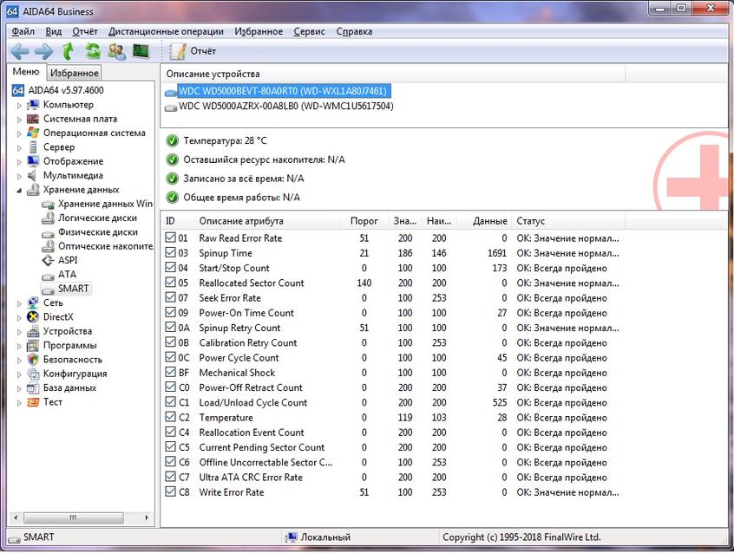The image size is (734, 553).
Task: Open Хранение данных Win tree item
Action: pyautogui.click(x=97, y=204)
